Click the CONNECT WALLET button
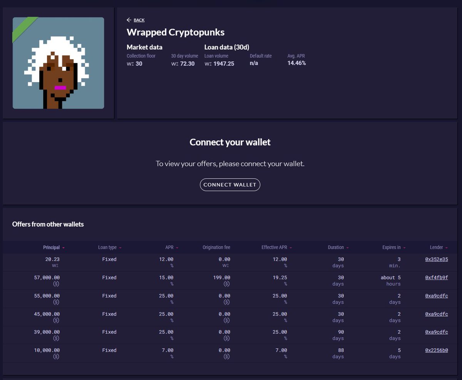This screenshot has width=462, height=380. [230, 185]
